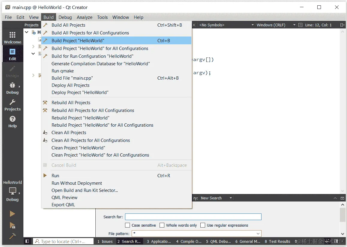Choose Run from the Build menu
Image resolution: width=347 pixels, height=247 pixels.
point(116,176)
